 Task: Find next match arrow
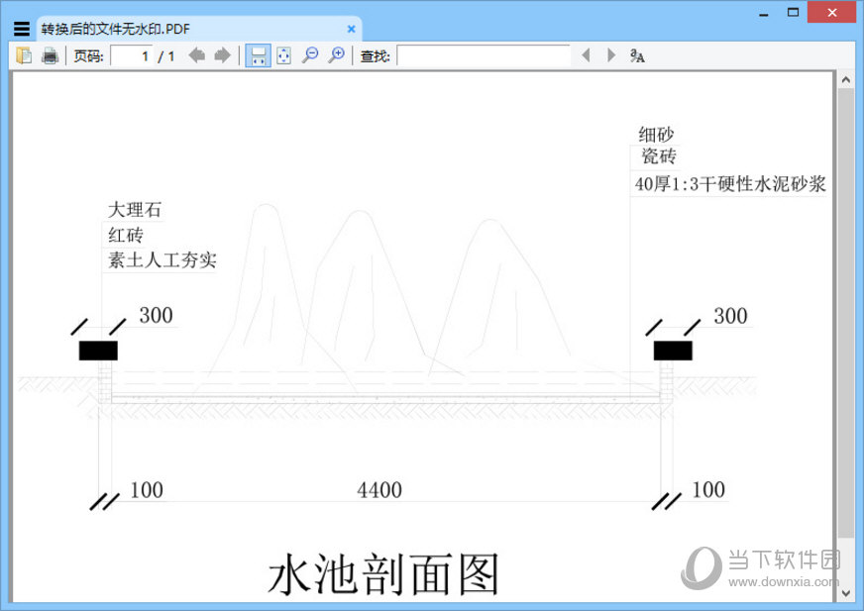[611, 55]
